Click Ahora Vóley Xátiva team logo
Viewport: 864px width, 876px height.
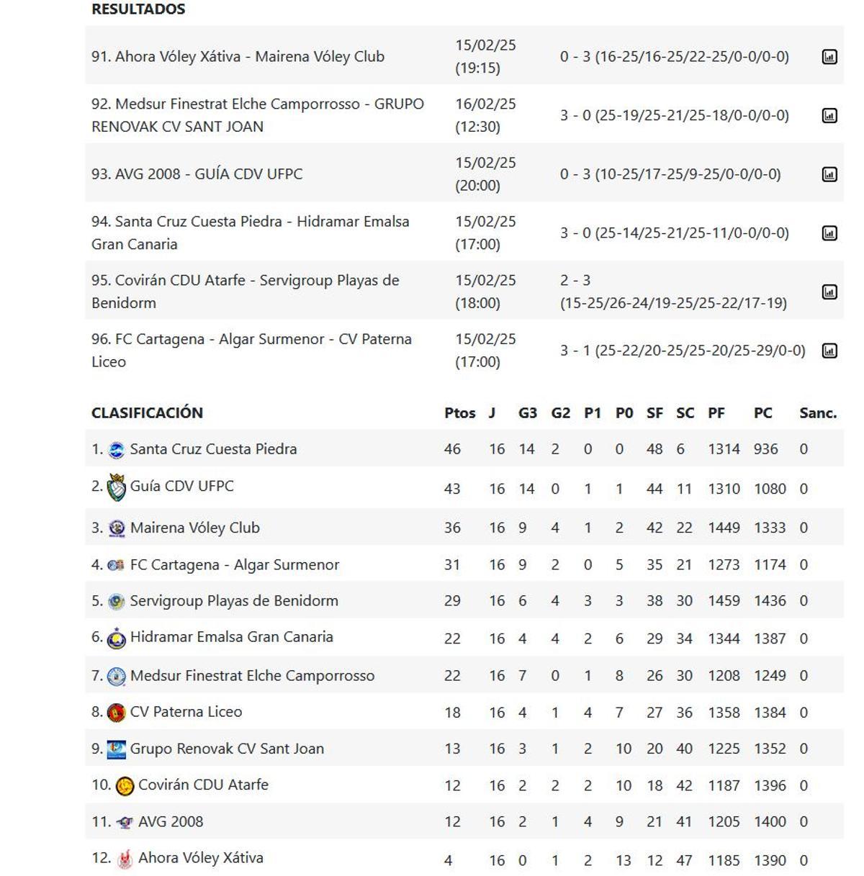pos(125,859)
